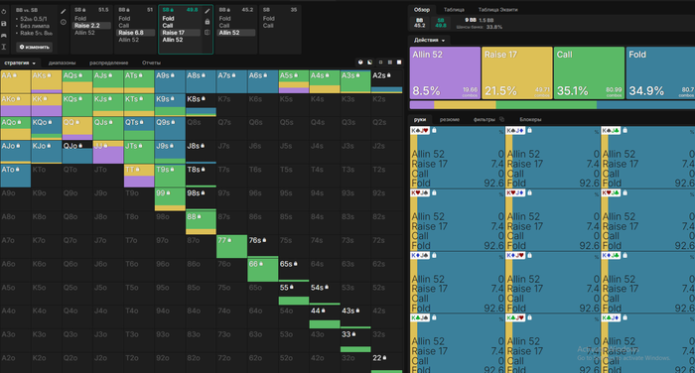Screen dimensions: 695x373
Task: Click the K♠J♣ combo card
Action: click(x=647, y=158)
